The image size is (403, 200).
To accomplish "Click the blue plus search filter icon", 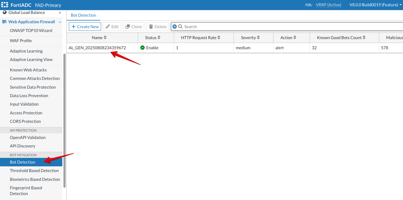I will (x=175, y=27).
